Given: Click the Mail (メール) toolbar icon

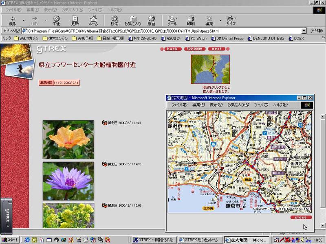Looking at the screenshot, I should click(x=172, y=20).
